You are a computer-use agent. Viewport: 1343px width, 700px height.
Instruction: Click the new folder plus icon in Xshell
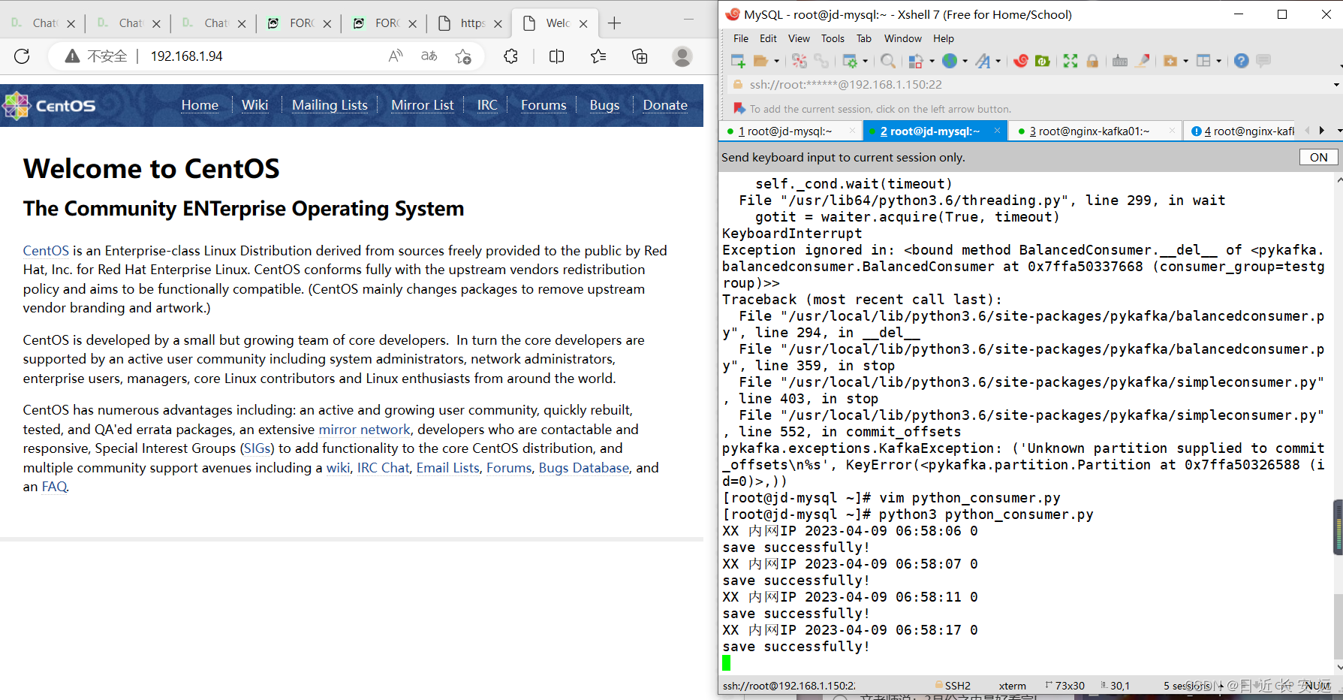pyautogui.click(x=1170, y=61)
